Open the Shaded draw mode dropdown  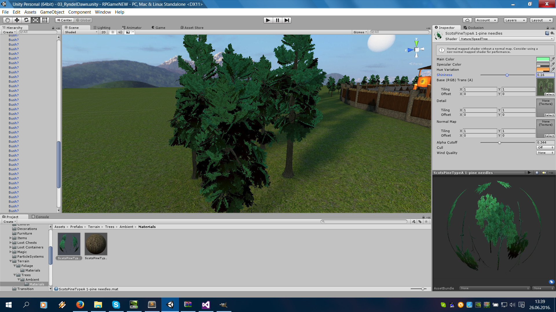pos(80,32)
